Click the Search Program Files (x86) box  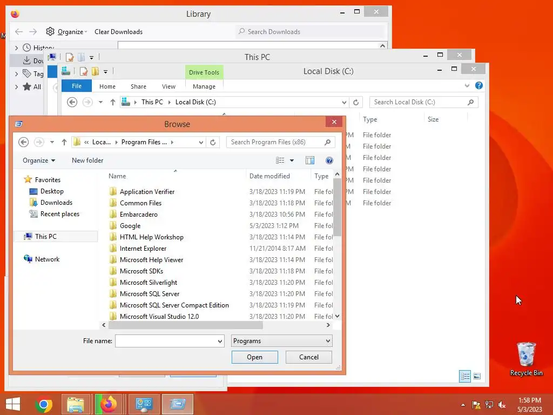[275, 142]
